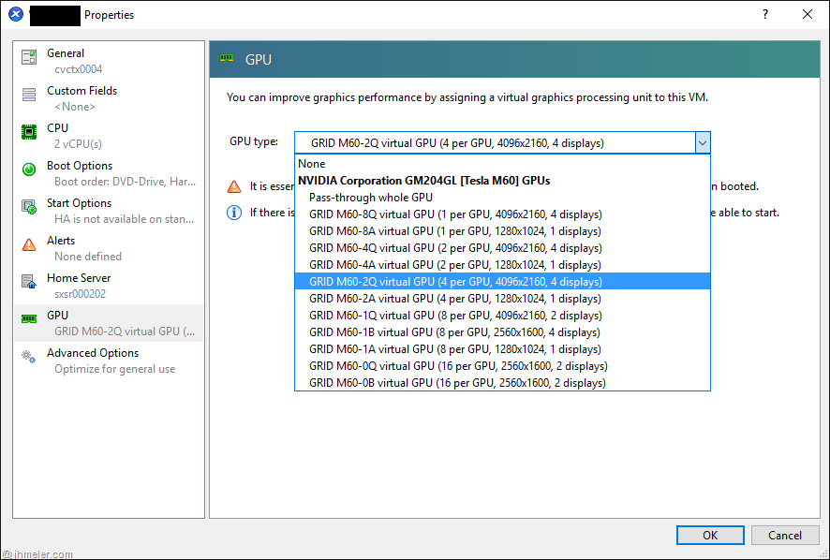Click the Alerts warning triangle icon
This screenshot has width=830, height=560.
(29, 243)
